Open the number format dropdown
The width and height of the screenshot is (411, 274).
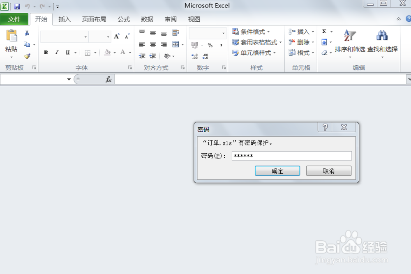pos(223,33)
